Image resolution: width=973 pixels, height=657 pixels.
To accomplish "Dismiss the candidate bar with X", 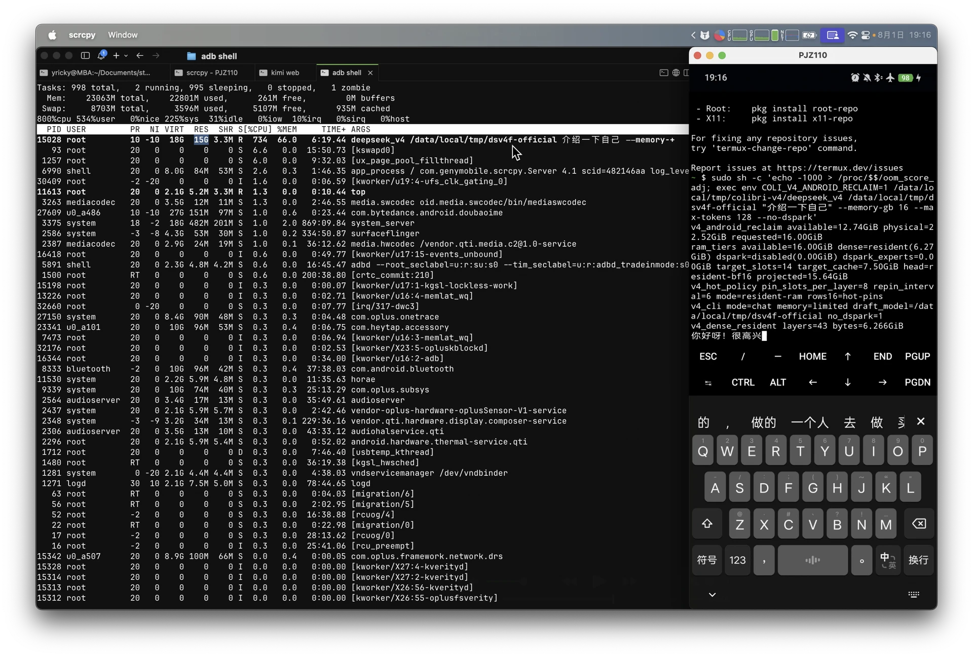I will click(x=920, y=421).
